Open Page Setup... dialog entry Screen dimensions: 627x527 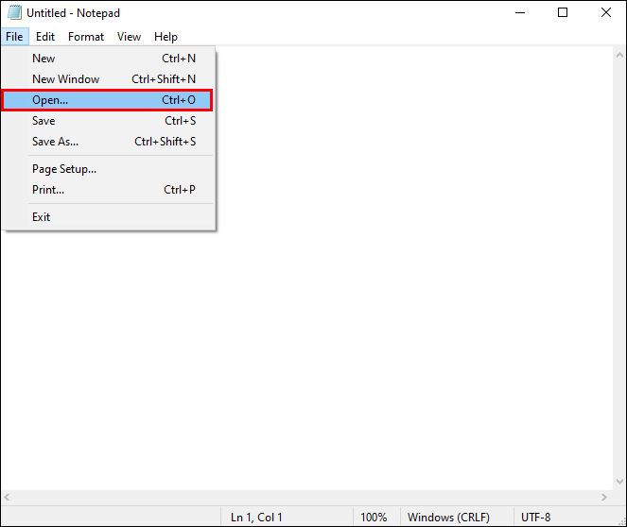point(108,169)
